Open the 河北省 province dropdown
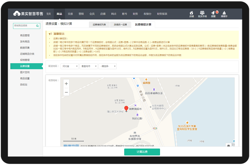The height and width of the screenshot is (165, 250). [69, 66]
